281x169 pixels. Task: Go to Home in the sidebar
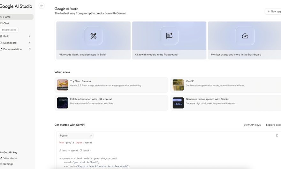coord(7,17)
